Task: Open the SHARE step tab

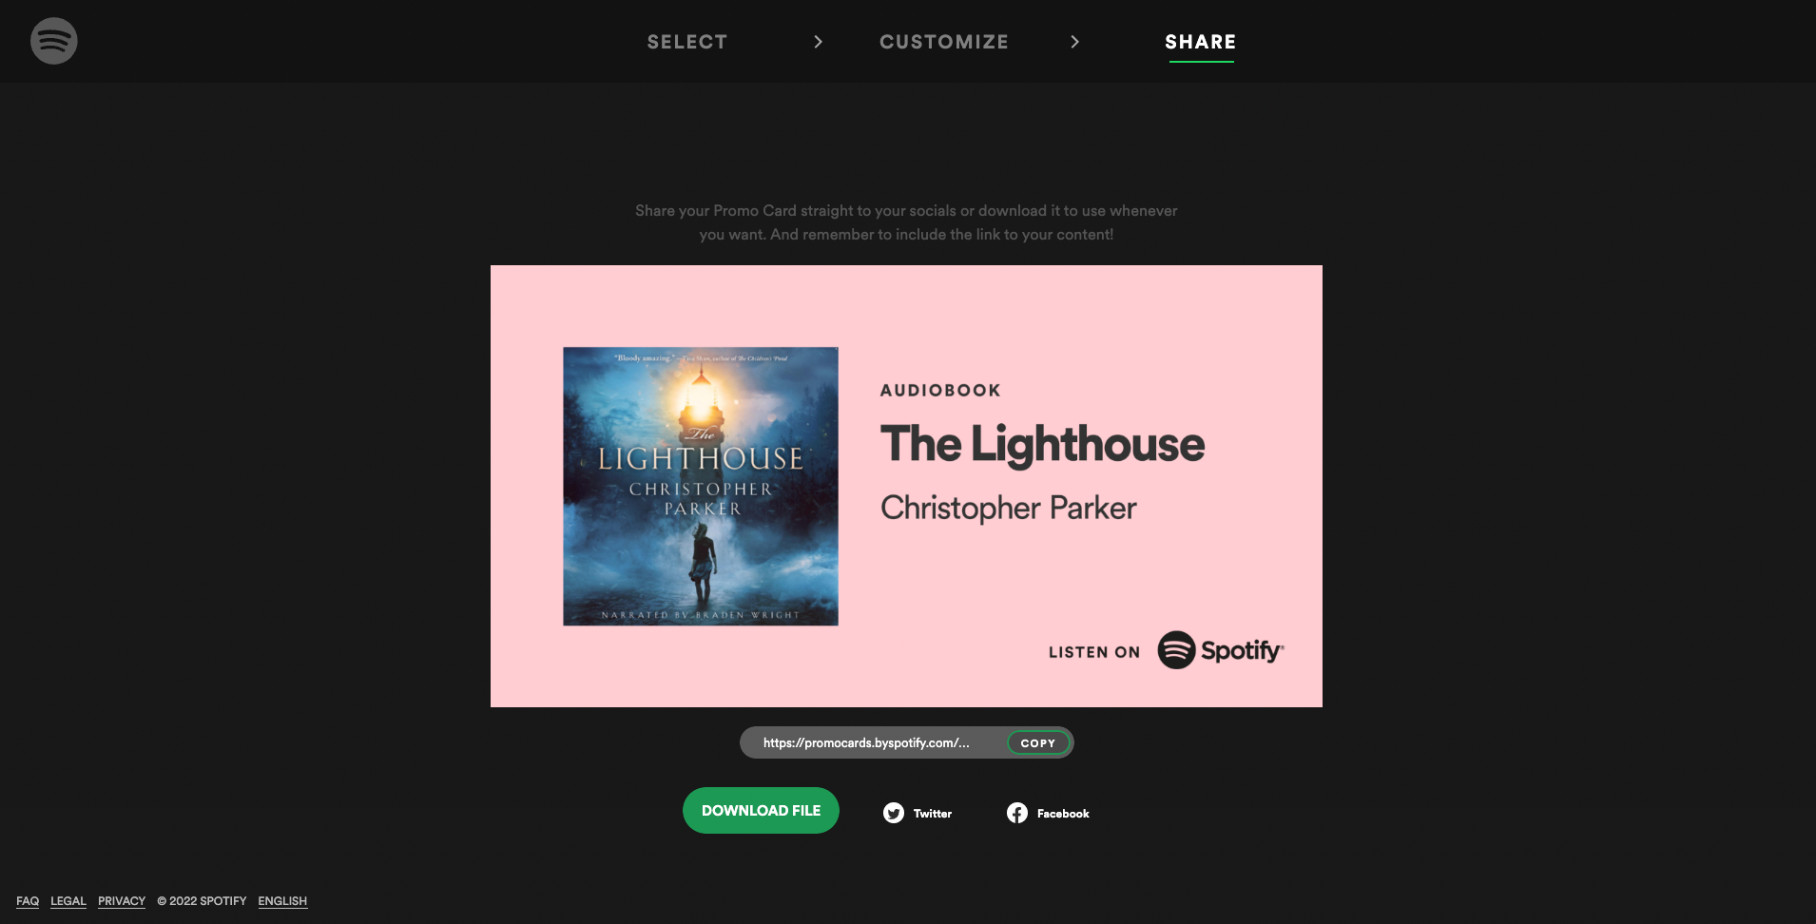Action: point(1201,42)
